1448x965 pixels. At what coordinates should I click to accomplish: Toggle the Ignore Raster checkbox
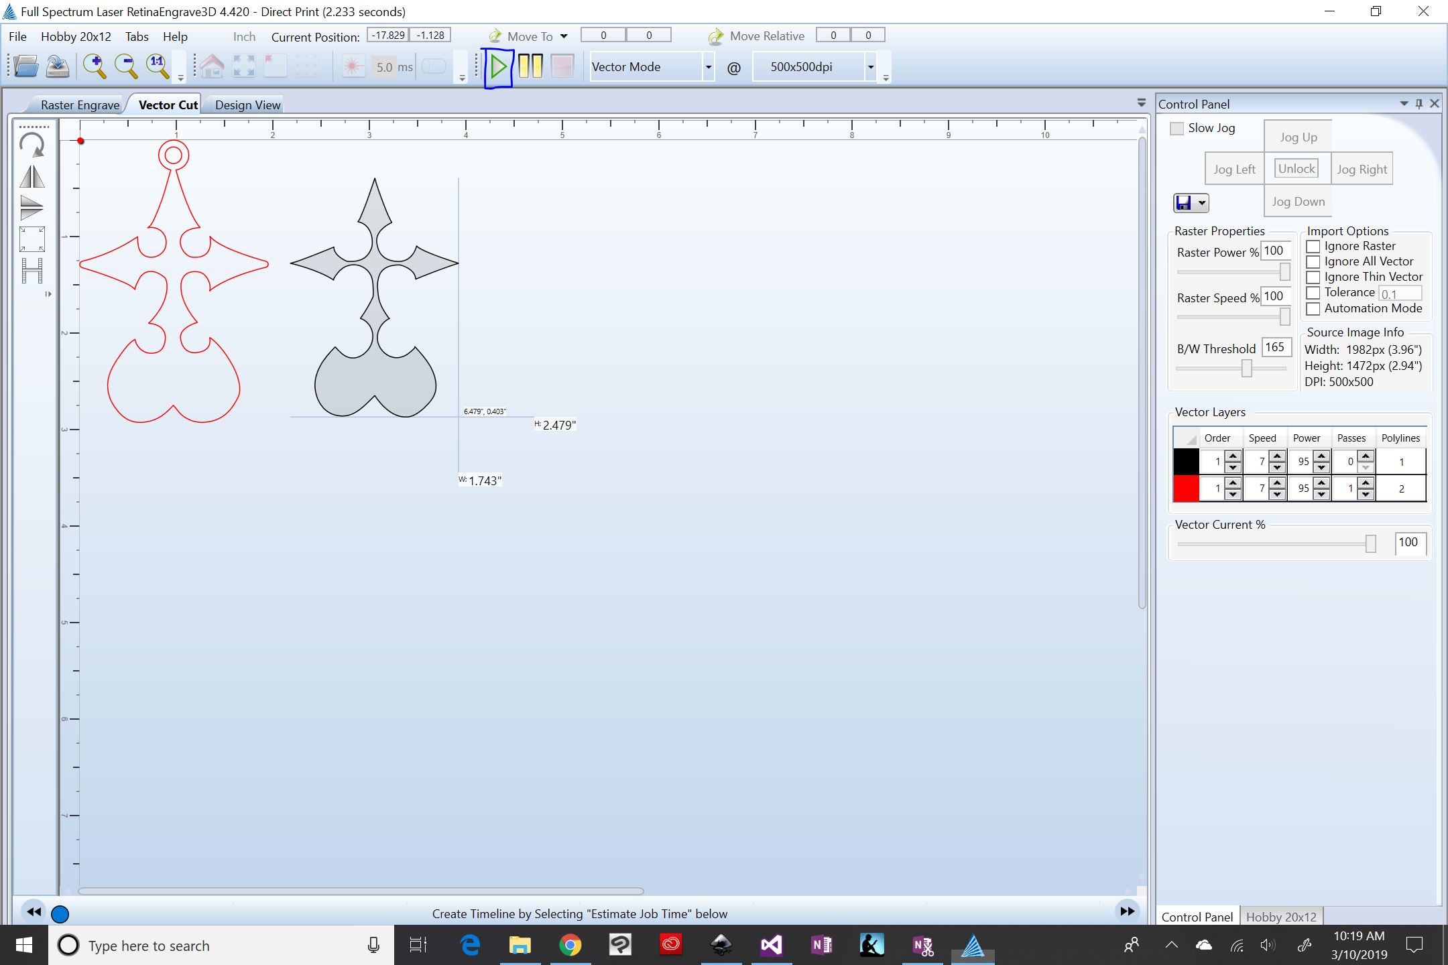pos(1313,245)
